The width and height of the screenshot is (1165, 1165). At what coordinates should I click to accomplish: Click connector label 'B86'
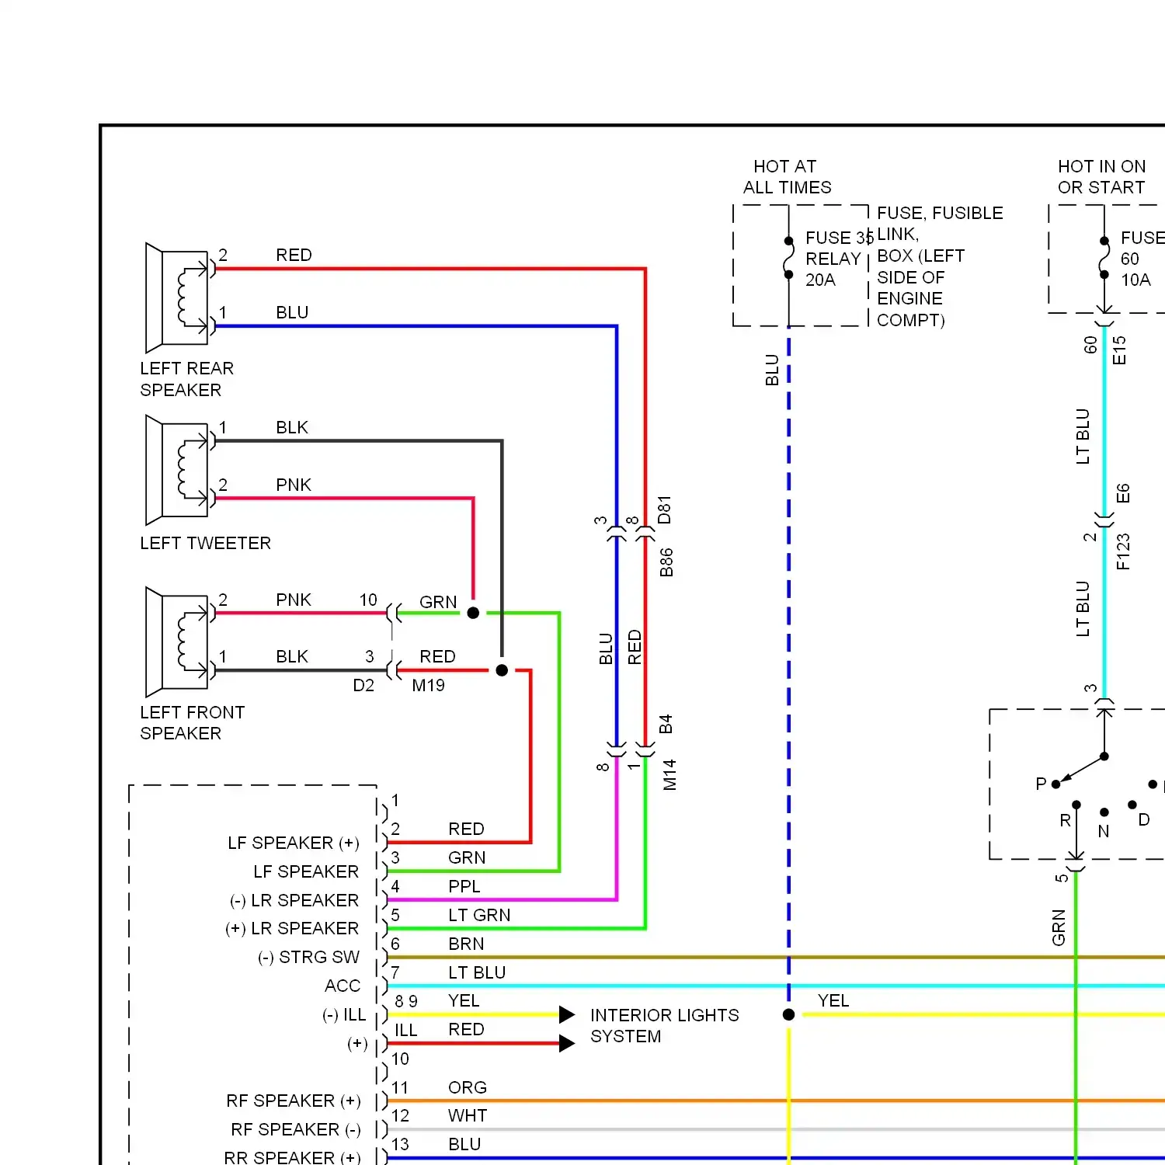click(x=666, y=562)
